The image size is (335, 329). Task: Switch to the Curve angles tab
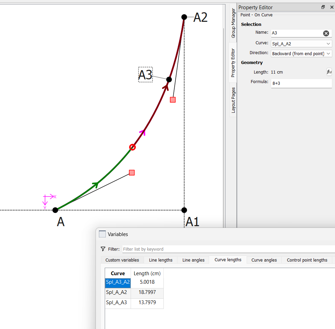click(264, 260)
